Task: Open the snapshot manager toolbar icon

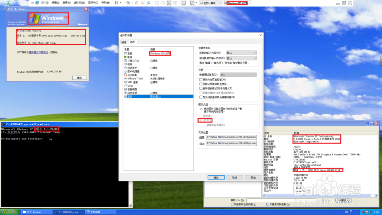Action: (149, 3)
